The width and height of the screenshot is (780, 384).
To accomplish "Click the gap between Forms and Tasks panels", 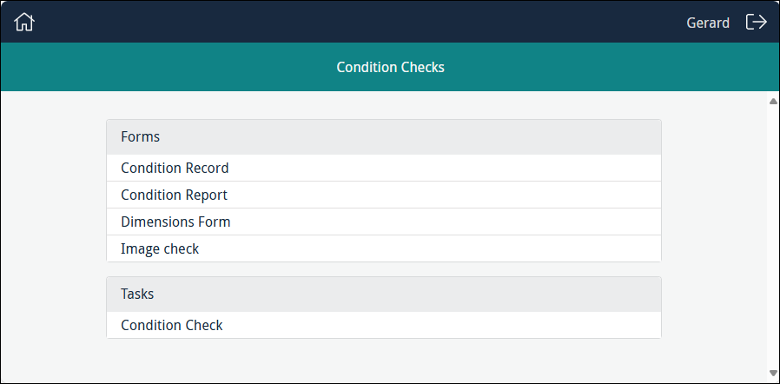I will click(383, 269).
